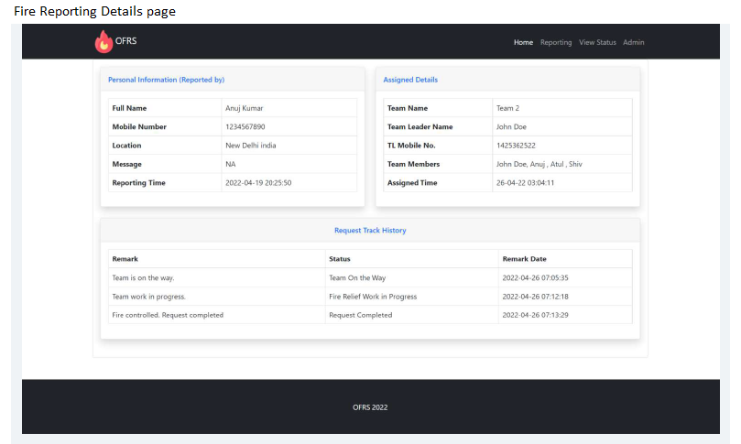The height and width of the screenshot is (444, 741).
Task: Select remark Fire controlled. Request completed
Action: coord(168,315)
